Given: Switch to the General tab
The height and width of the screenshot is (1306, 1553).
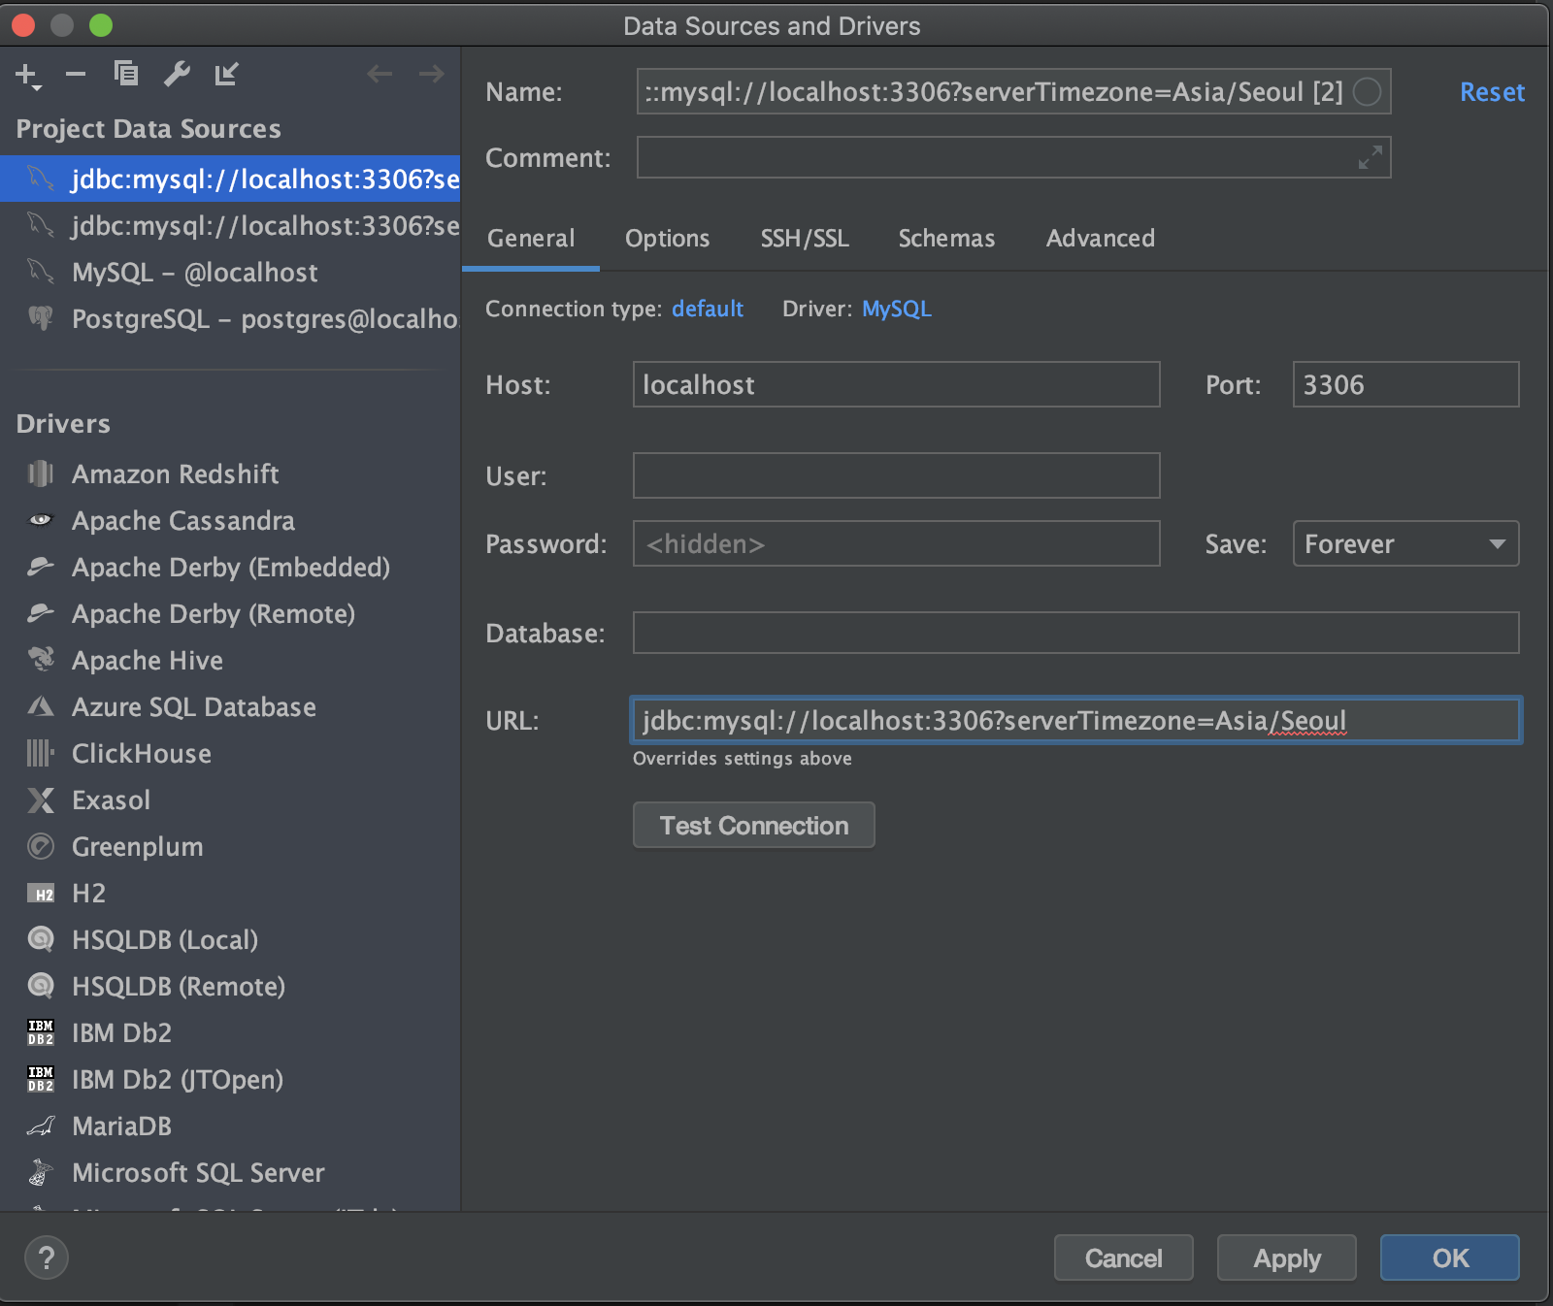Looking at the screenshot, I should coord(531,239).
